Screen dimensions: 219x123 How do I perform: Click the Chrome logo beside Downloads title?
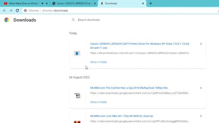[x=7, y=20]
